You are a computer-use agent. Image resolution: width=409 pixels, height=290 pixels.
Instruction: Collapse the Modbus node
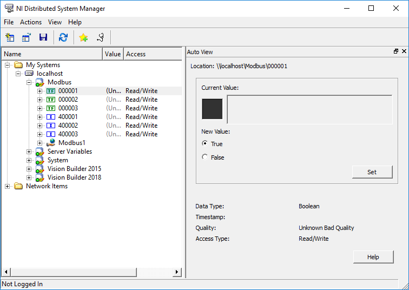[29, 82]
